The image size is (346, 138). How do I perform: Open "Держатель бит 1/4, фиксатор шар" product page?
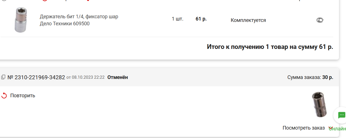pyautogui.click(x=79, y=17)
